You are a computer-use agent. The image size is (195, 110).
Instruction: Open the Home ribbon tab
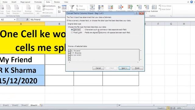coord(5,2)
